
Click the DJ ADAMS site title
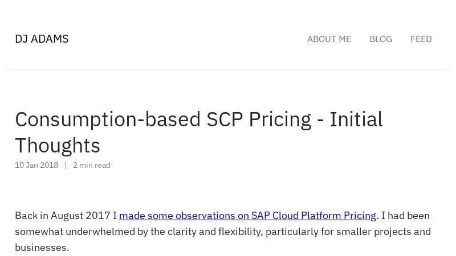pos(42,39)
